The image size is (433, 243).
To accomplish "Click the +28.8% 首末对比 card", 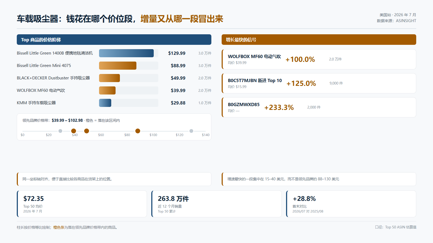I will point(351,204).
